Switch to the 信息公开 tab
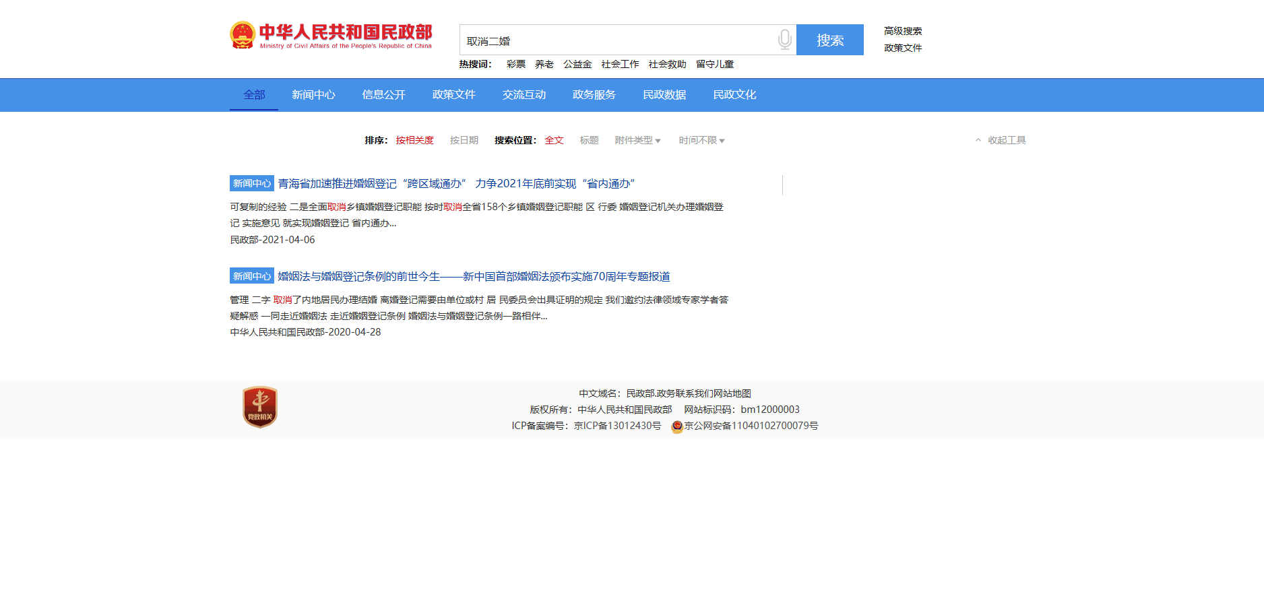 point(383,95)
